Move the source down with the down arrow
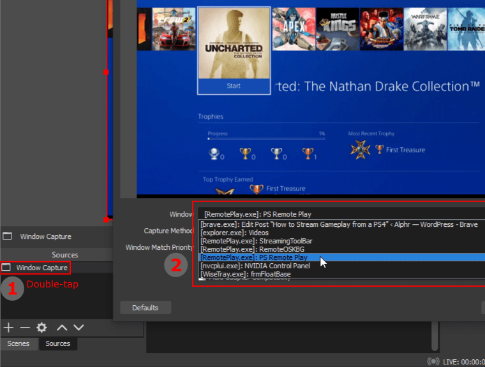The image size is (485, 367). tap(78, 327)
